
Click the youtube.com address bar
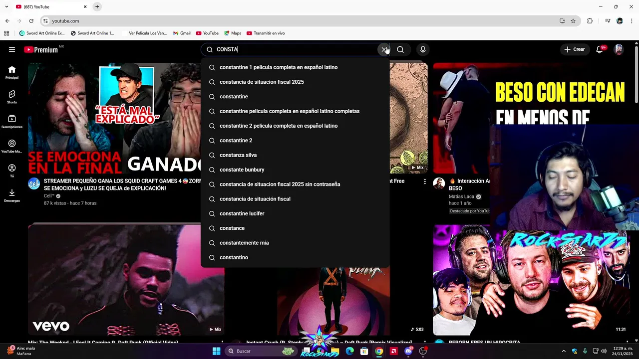click(300, 21)
